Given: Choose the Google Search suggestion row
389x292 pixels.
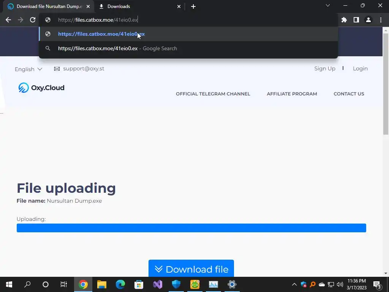Looking at the screenshot, I should point(188,48).
